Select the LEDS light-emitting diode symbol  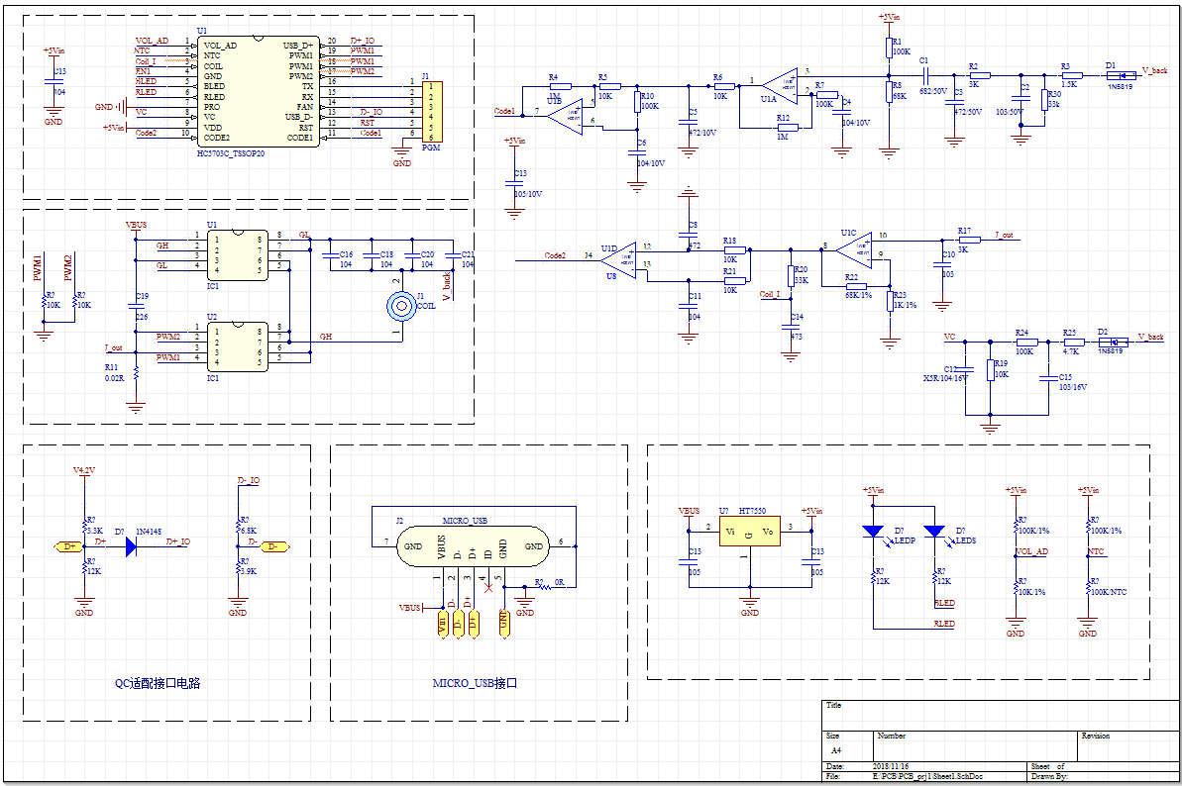pyautogui.click(x=934, y=532)
